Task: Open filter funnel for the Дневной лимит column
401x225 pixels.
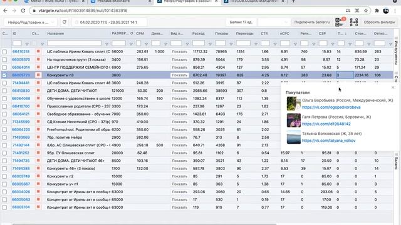Action: pos(165,44)
